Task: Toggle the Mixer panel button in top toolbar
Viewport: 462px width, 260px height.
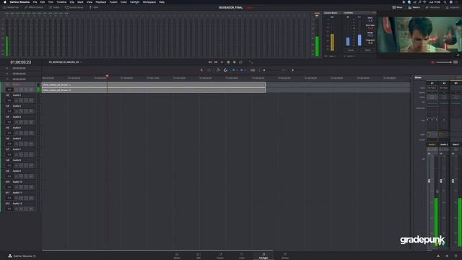Action: (x=398, y=7)
